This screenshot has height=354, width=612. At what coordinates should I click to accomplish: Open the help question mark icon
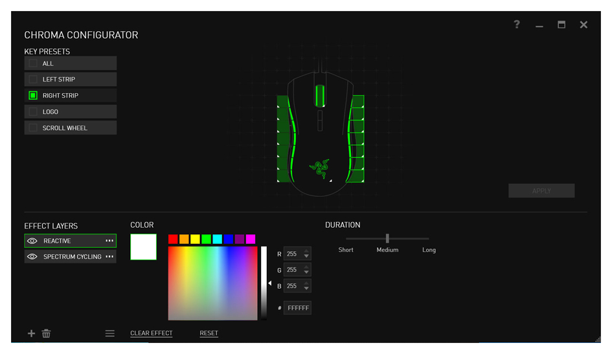(x=517, y=25)
